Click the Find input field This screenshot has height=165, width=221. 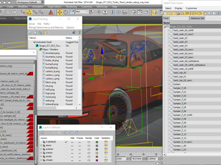[x=179, y=18]
